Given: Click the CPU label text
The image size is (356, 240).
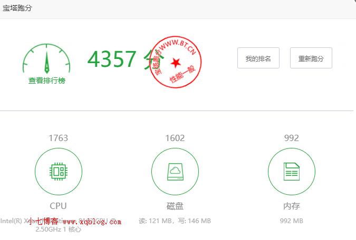Looking at the screenshot, I should (59, 206).
